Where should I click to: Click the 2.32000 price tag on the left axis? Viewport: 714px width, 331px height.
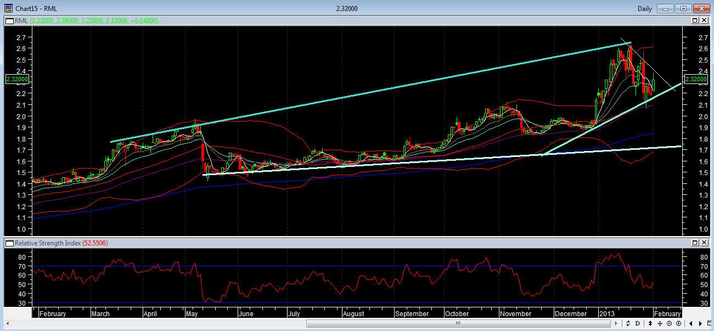[x=17, y=79]
